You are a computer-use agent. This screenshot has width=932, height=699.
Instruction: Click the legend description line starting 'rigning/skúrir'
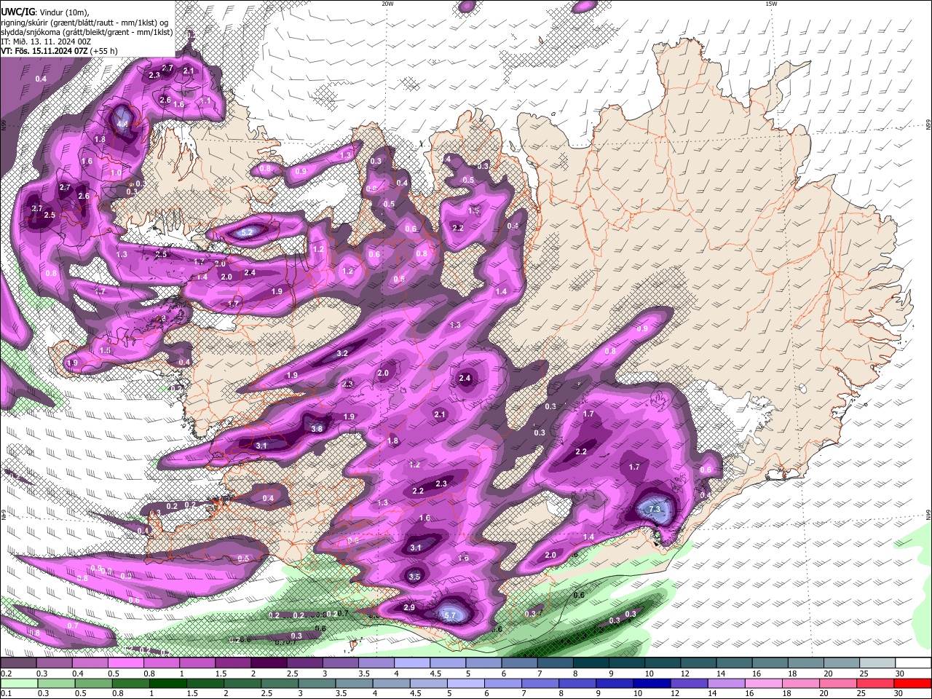(x=84, y=23)
